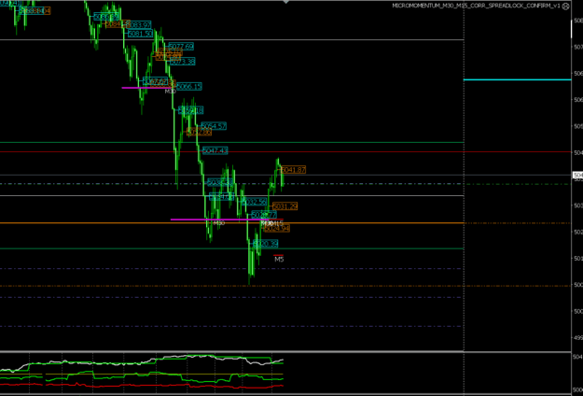The width and height of the screenshot is (583, 396).
Task: Select the green line just above red line
Action: point(232,143)
